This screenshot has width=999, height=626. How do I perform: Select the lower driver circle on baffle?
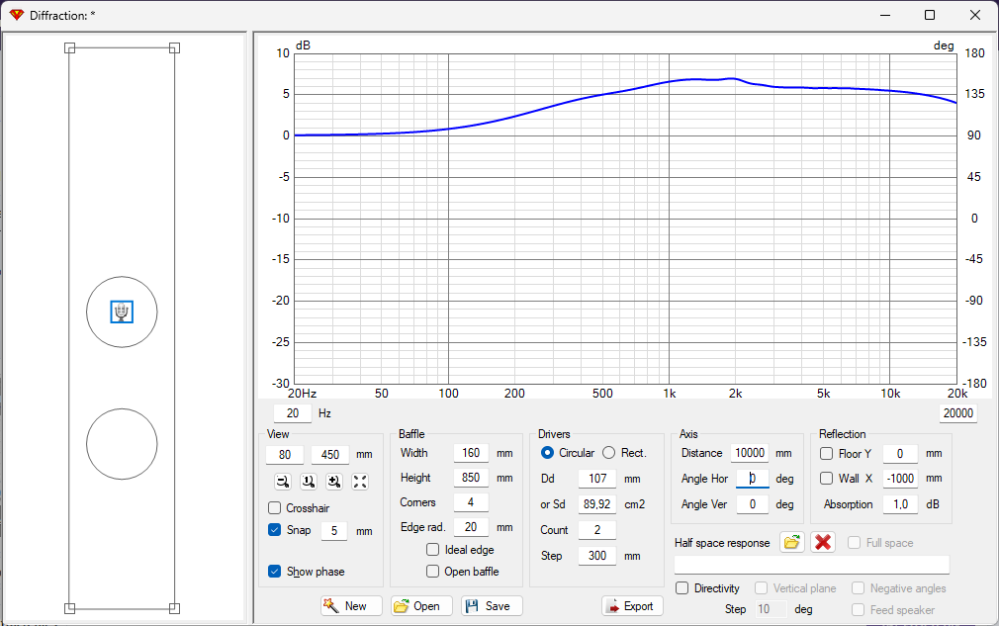[122, 444]
